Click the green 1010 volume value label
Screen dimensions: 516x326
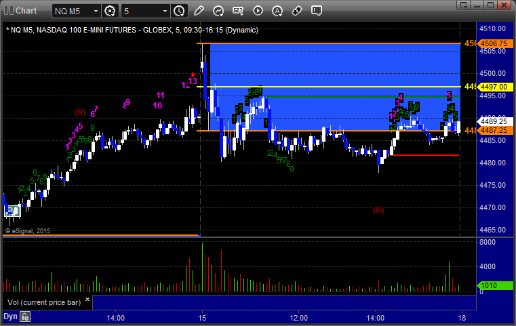click(x=494, y=285)
